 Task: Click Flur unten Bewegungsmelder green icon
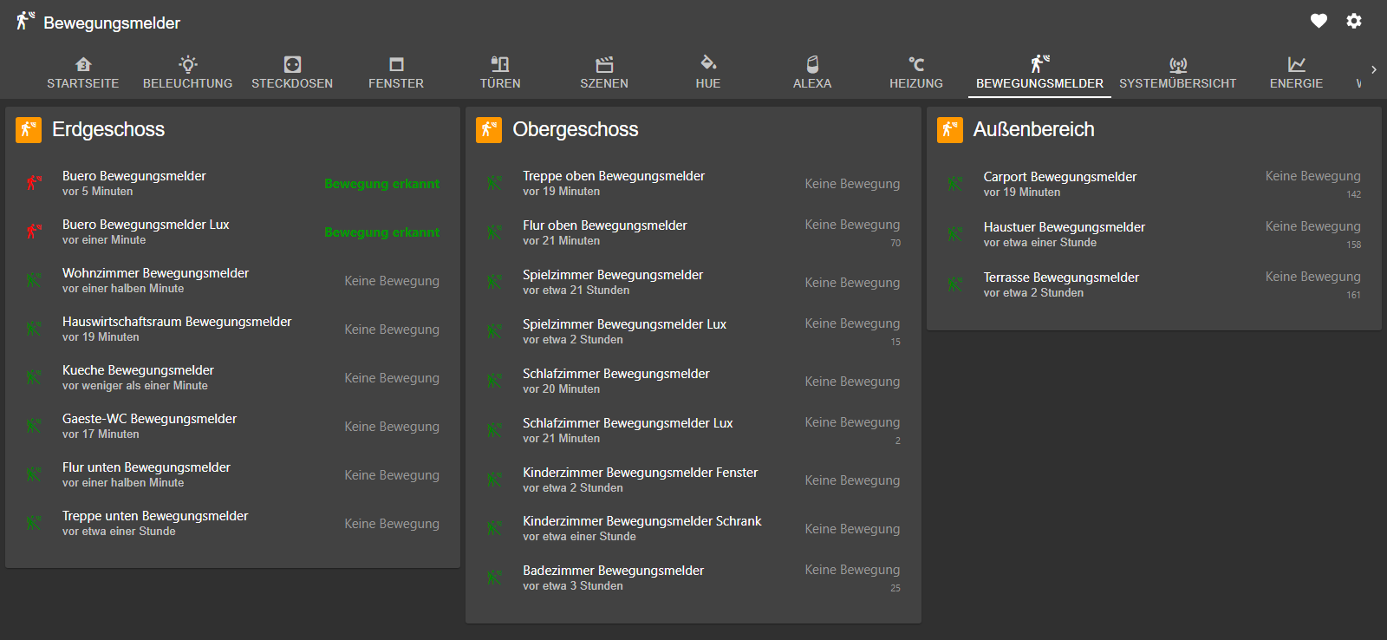point(34,474)
